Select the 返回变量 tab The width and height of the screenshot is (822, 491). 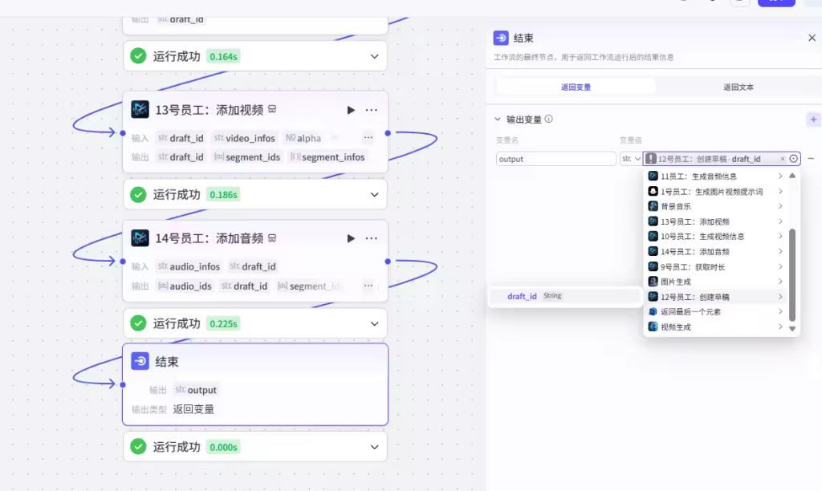576,87
